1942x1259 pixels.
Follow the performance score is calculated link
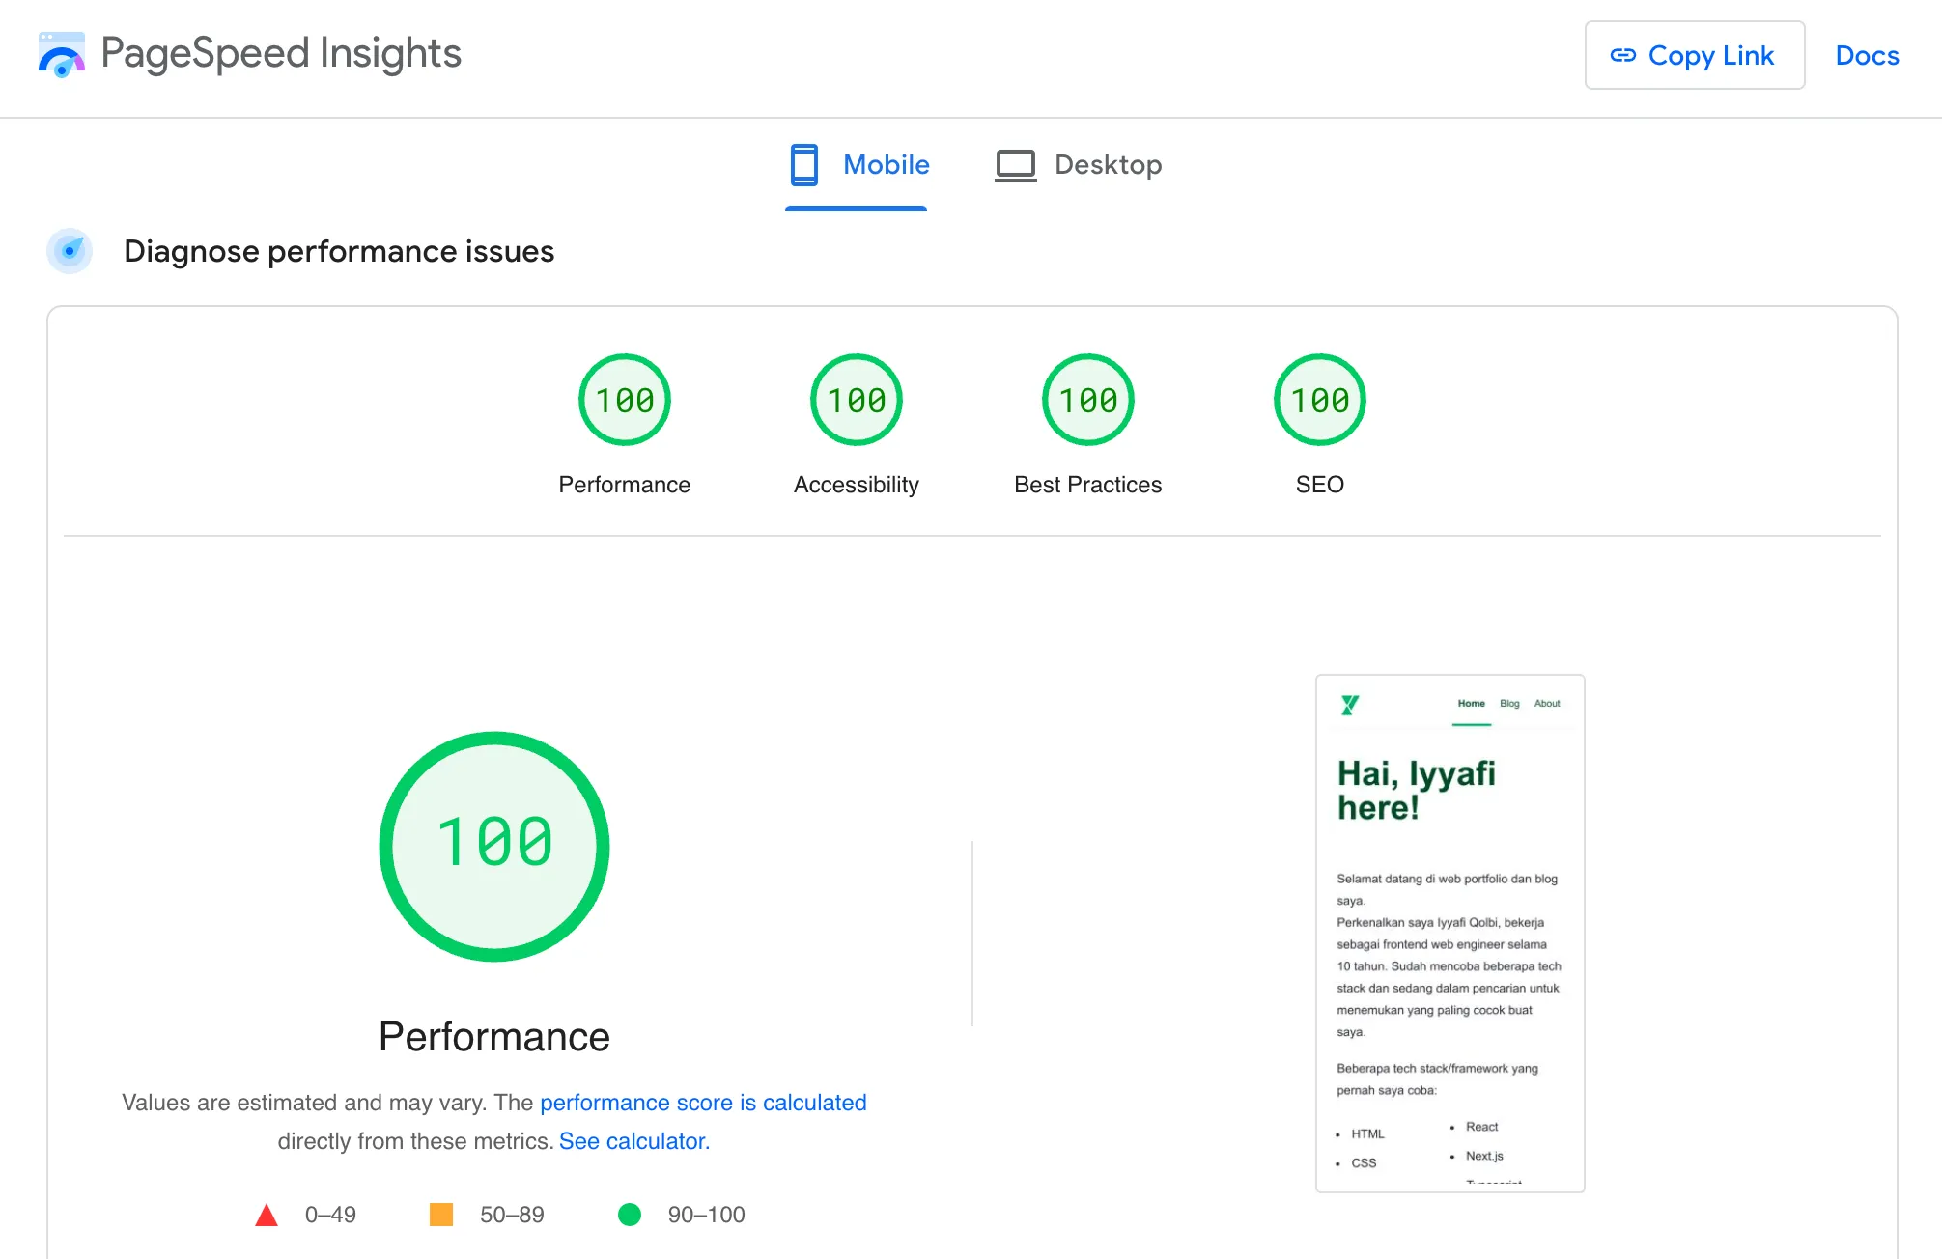(704, 1103)
